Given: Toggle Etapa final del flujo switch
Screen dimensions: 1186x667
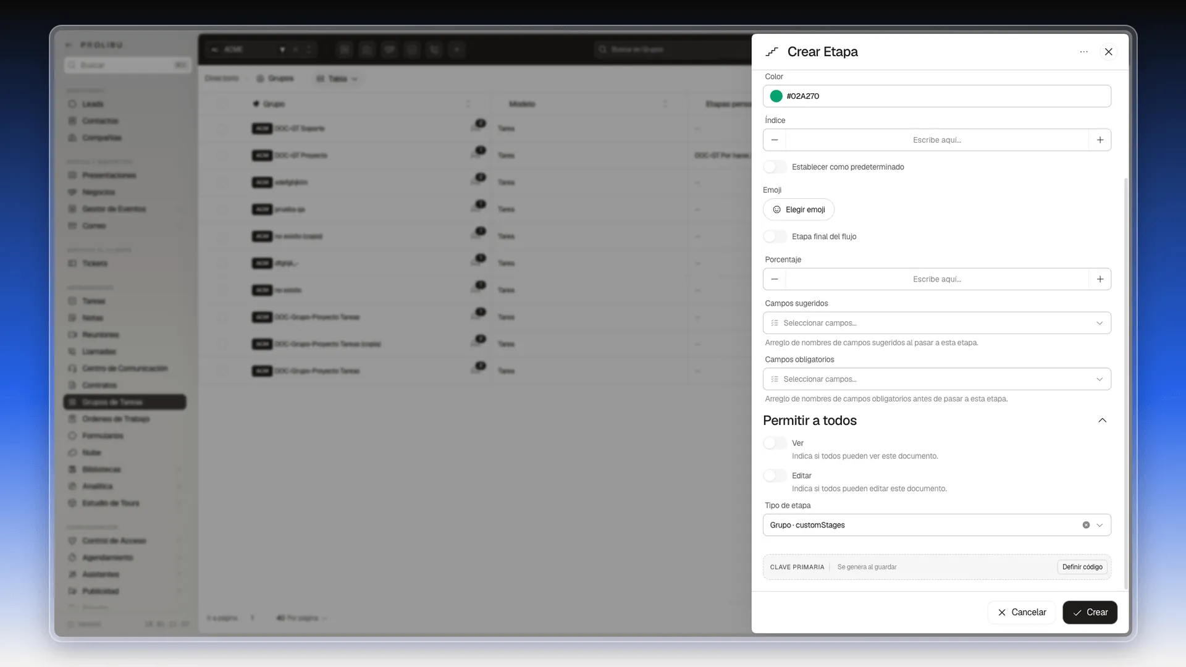Looking at the screenshot, I should 775,237.
